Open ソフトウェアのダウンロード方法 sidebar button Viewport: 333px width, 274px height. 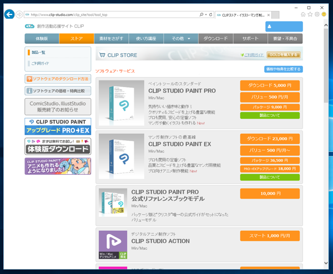(58, 79)
